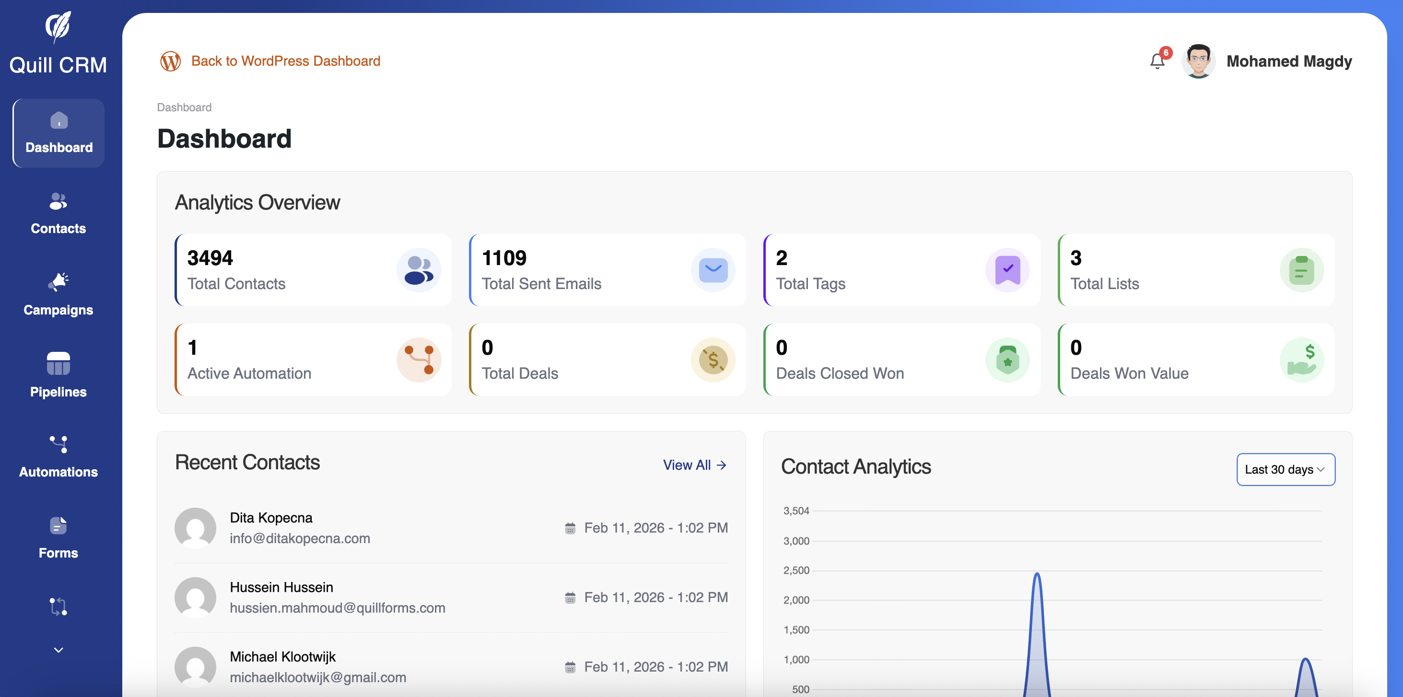Expand more sidebar items with the chevron
Screen dimensions: 1403x697
[x=58, y=649]
